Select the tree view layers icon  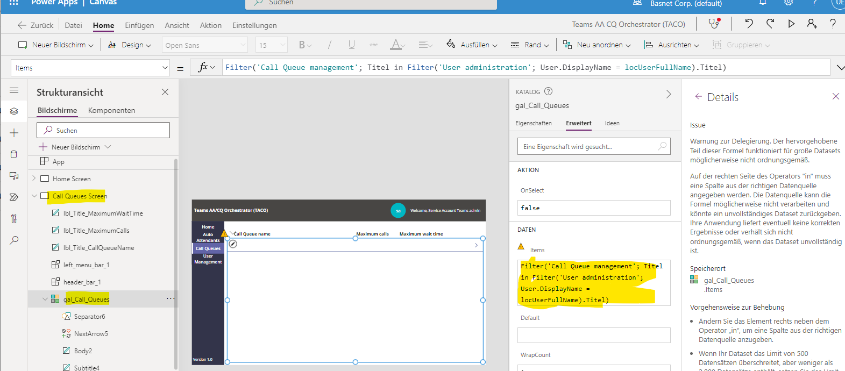(14, 111)
